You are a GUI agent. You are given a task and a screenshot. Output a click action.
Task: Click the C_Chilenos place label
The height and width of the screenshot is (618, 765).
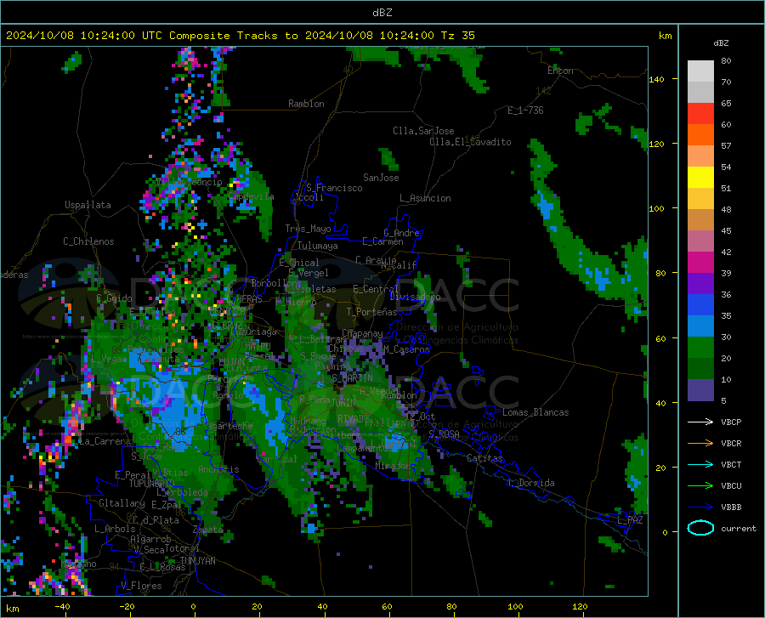88,241
